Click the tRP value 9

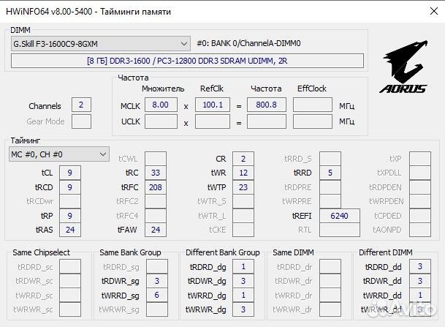[70, 216]
